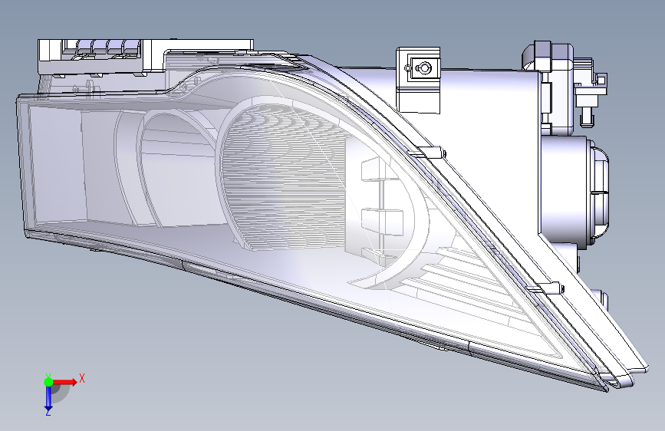The height and width of the screenshot is (431, 665).
Task: Click the red X axis arrow on the triad
Action: 64,382
